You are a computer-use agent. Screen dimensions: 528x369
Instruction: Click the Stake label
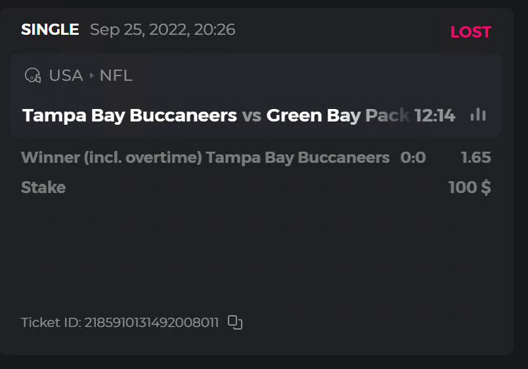pyautogui.click(x=43, y=188)
